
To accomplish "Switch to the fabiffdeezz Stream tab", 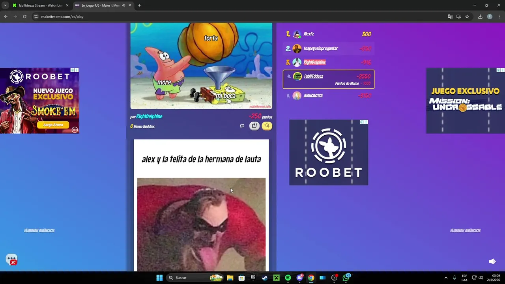I will point(41,6).
